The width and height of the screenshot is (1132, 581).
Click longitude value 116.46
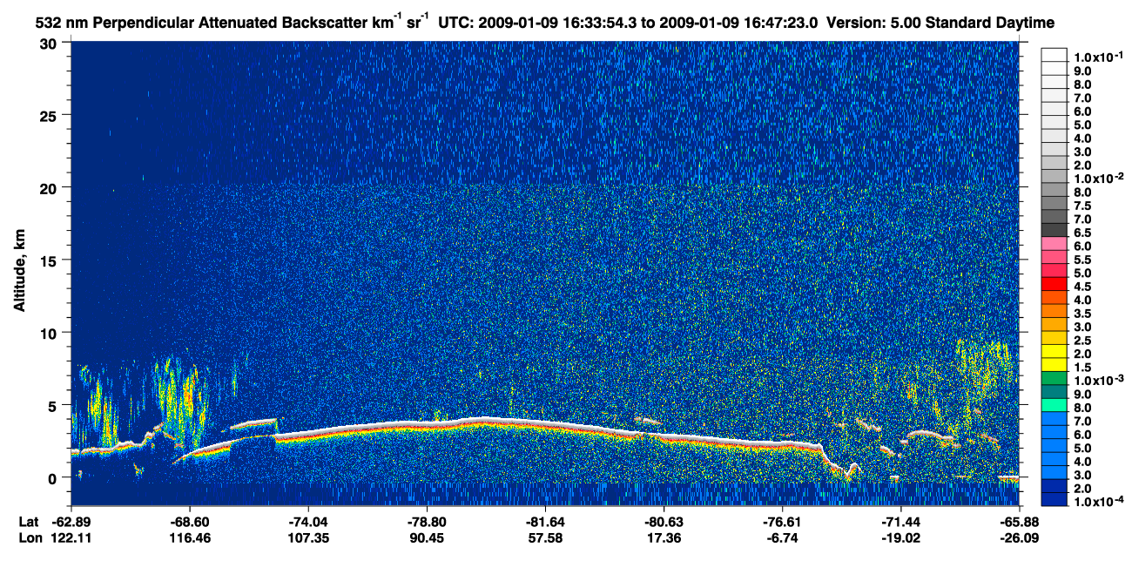pyautogui.click(x=190, y=538)
